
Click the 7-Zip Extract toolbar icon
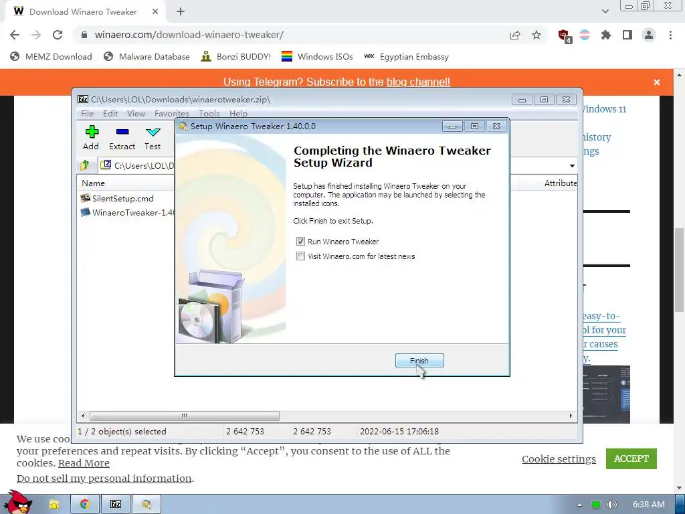[122, 138]
